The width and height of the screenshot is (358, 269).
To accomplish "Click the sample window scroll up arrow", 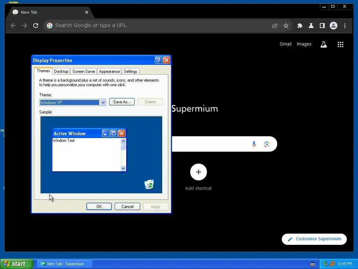I will pyautogui.click(x=123, y=141).
